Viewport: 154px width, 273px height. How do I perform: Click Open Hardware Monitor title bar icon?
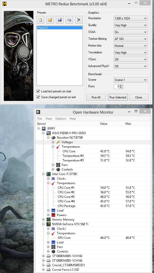[38, 112]
